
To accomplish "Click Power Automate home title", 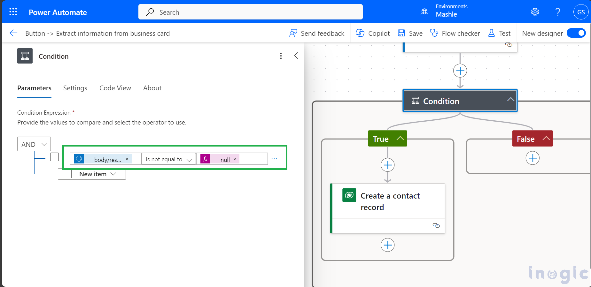I will pyautogui.click(x=58, y=12).
